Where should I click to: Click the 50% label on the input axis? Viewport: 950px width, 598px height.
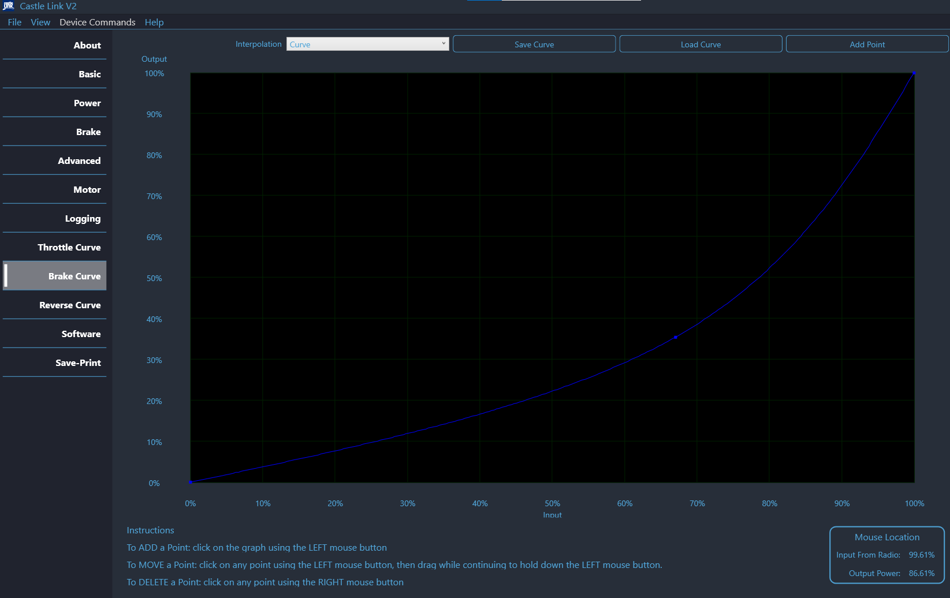pos(552,503)
